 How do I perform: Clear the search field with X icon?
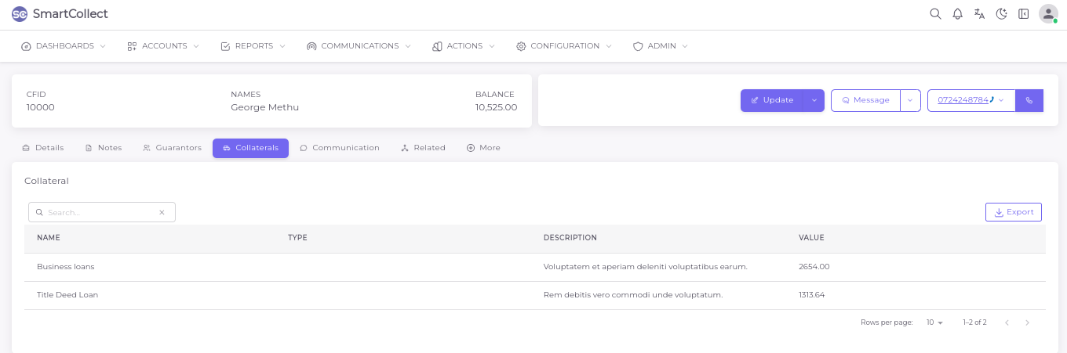162,212
